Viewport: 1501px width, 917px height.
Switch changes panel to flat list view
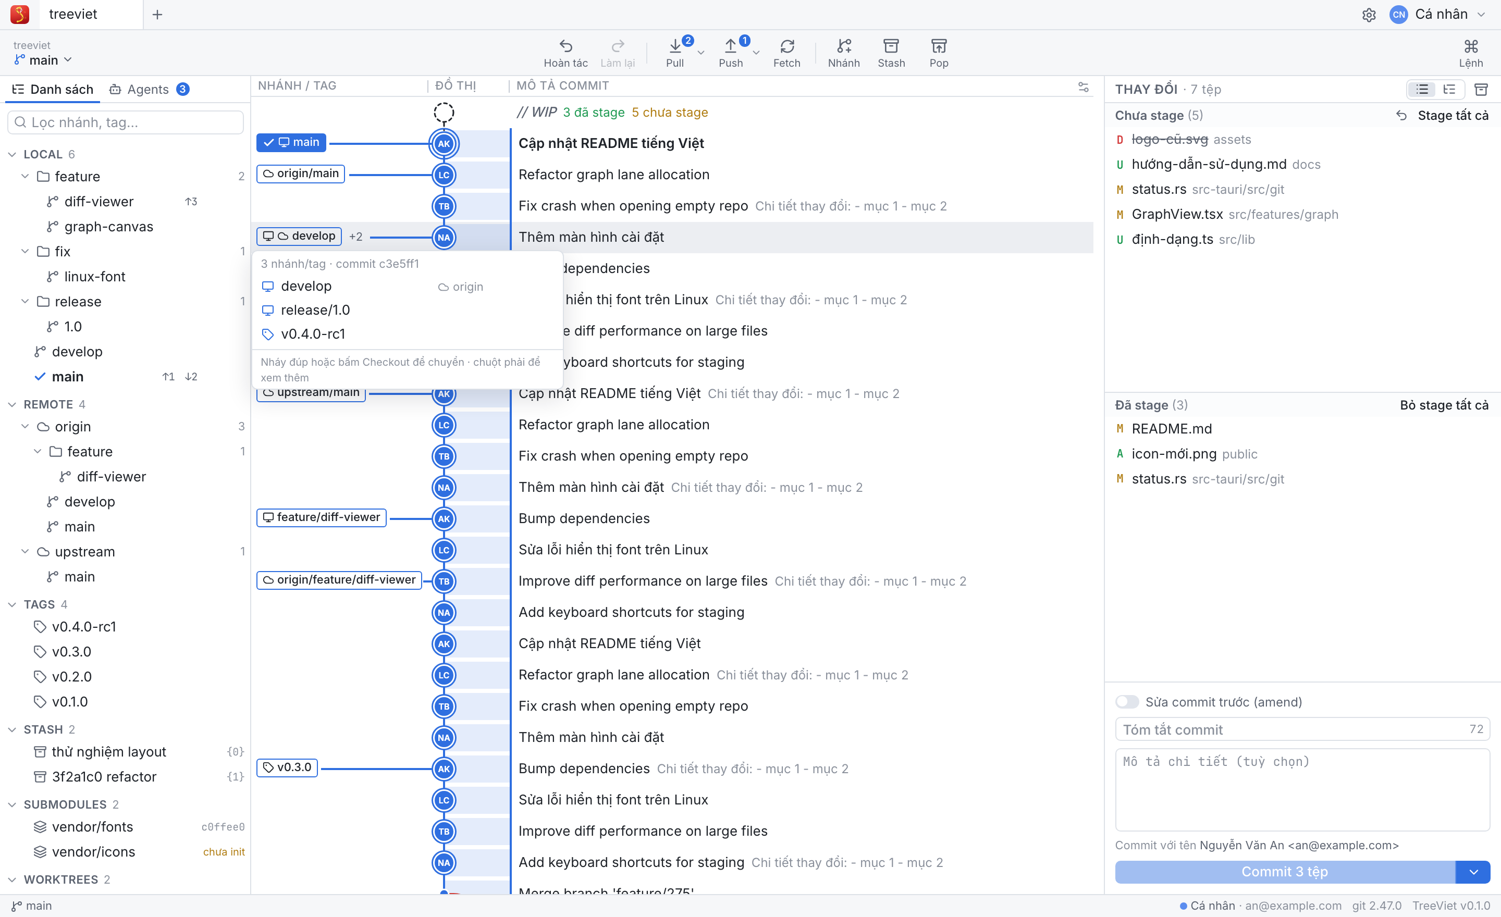pyautogui.click(x=1422, y=90)
